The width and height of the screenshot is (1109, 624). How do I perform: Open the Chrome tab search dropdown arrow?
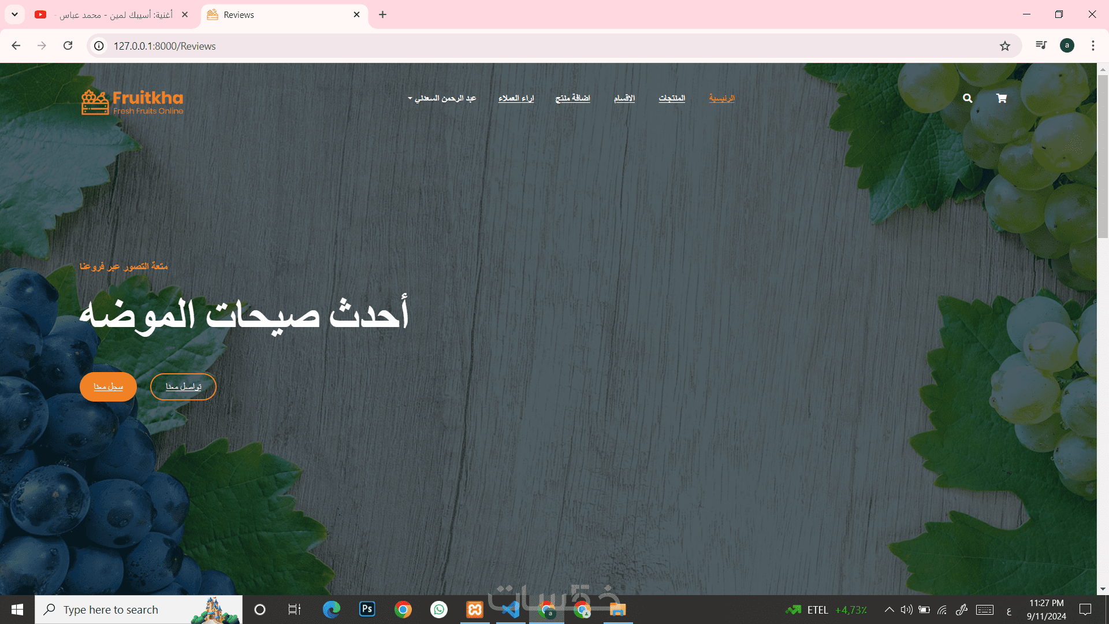(x=14, y=14)
